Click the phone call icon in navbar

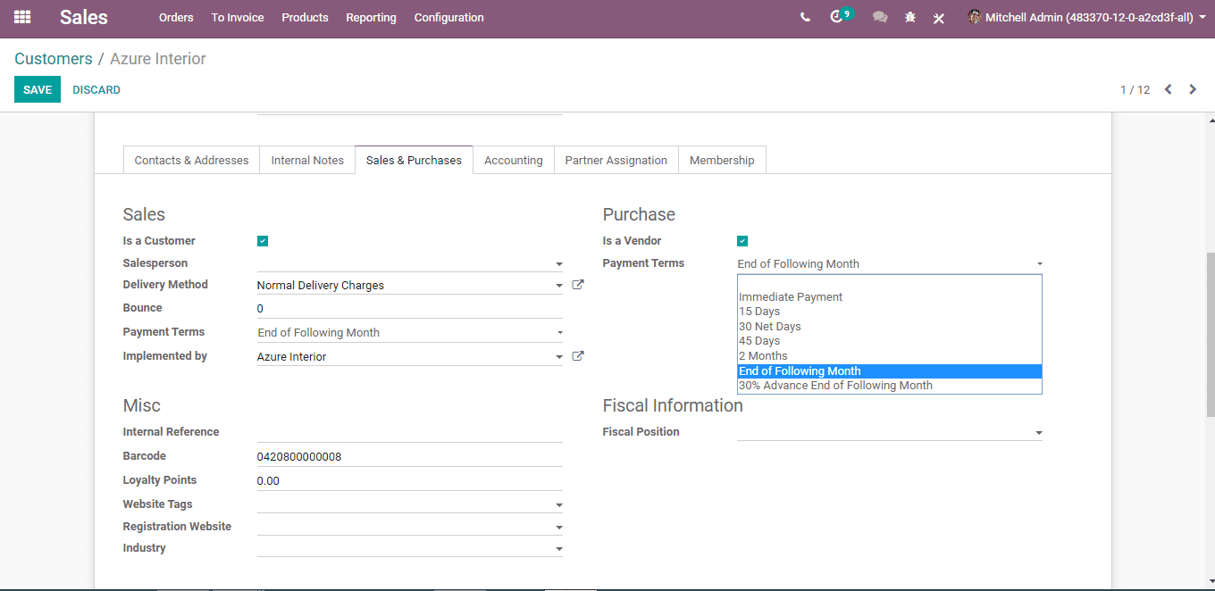click(x=806, y=17)
